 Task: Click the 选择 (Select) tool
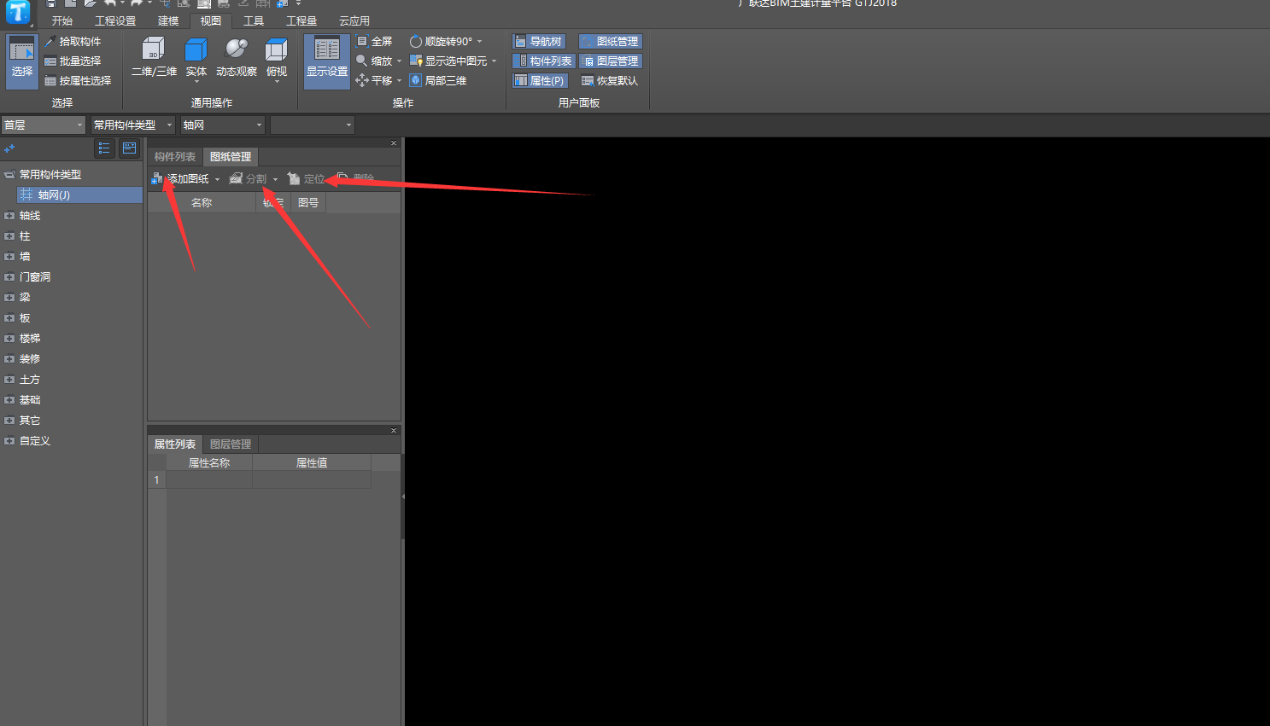[22, 61]
